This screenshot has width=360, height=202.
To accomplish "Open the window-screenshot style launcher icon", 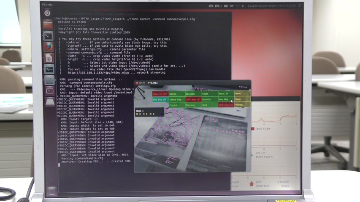I will [x=50, y=91].
